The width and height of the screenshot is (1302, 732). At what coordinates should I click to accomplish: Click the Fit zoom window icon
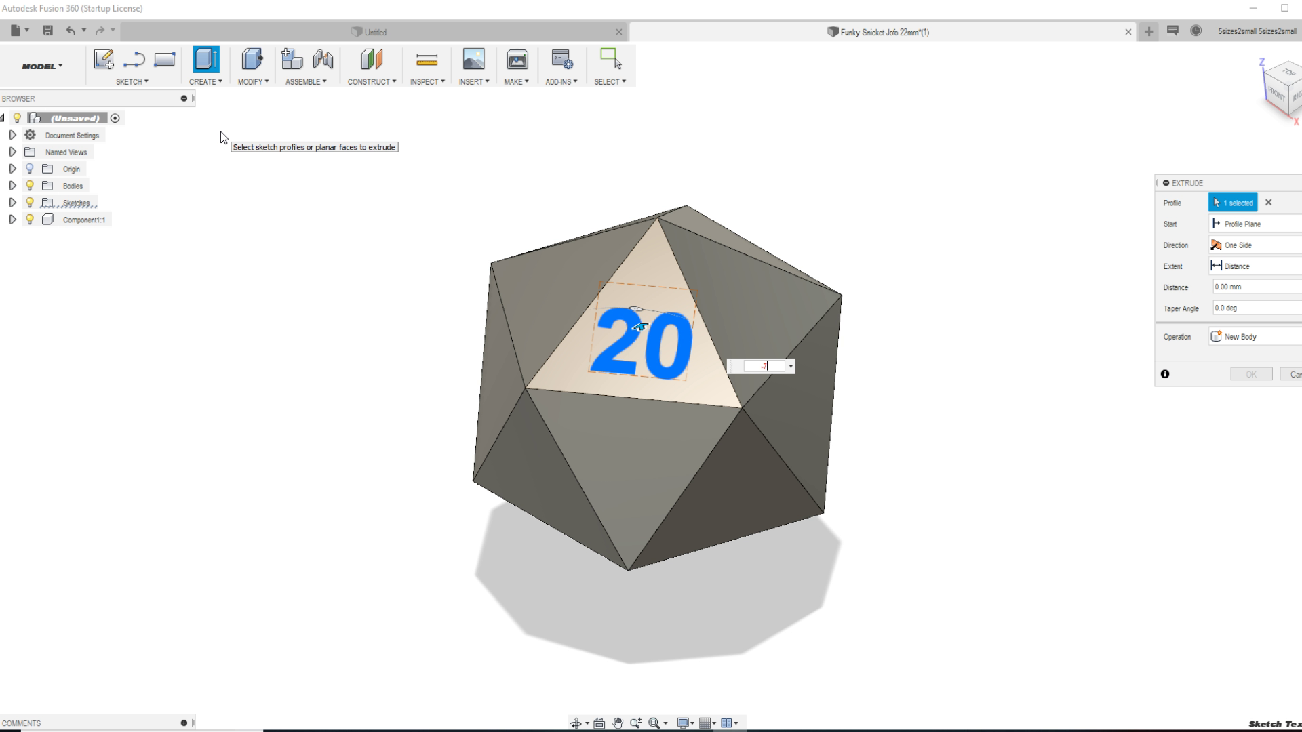click(x=654, y=723)
